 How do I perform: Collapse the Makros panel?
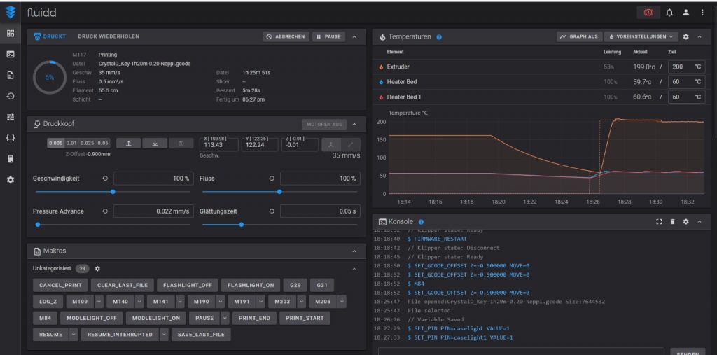click(354, 251)
